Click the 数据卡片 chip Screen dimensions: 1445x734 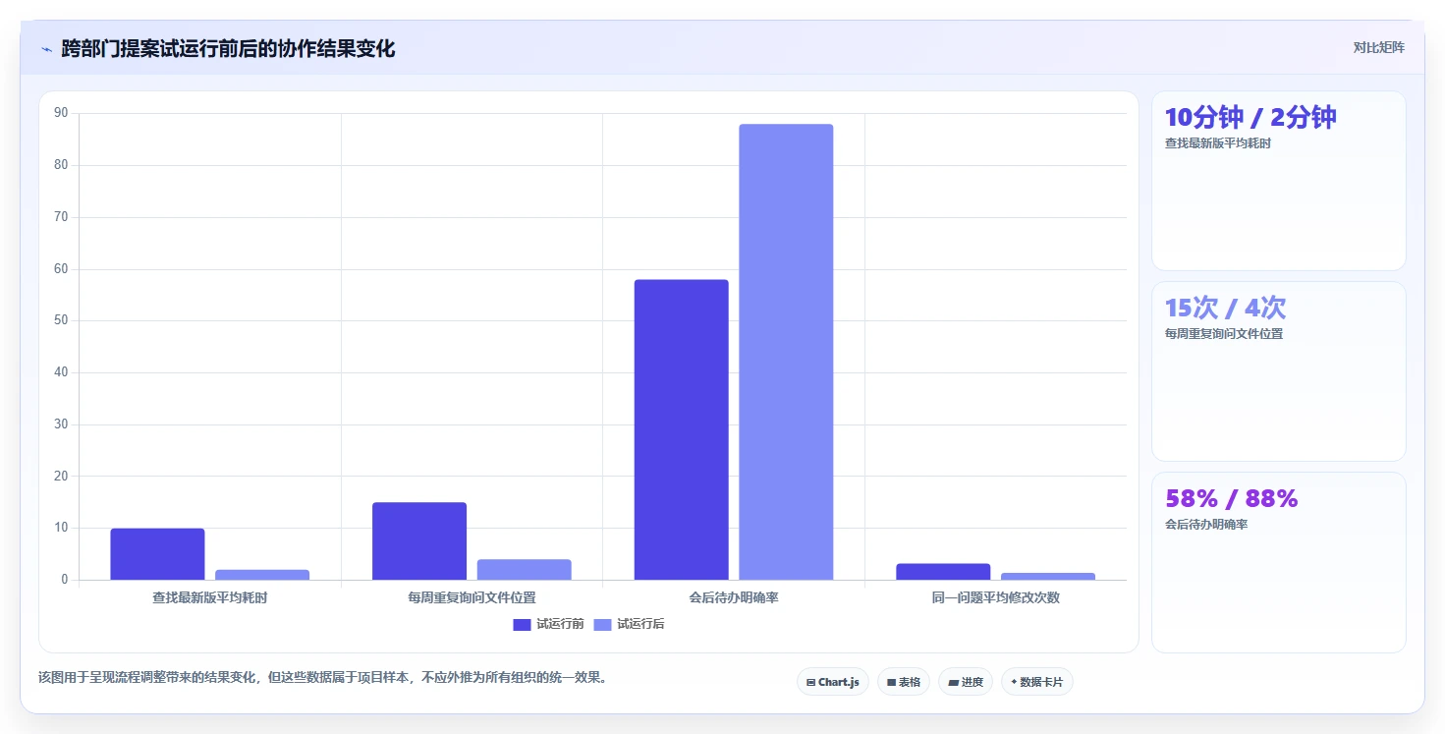click(x=1036, y=682)
